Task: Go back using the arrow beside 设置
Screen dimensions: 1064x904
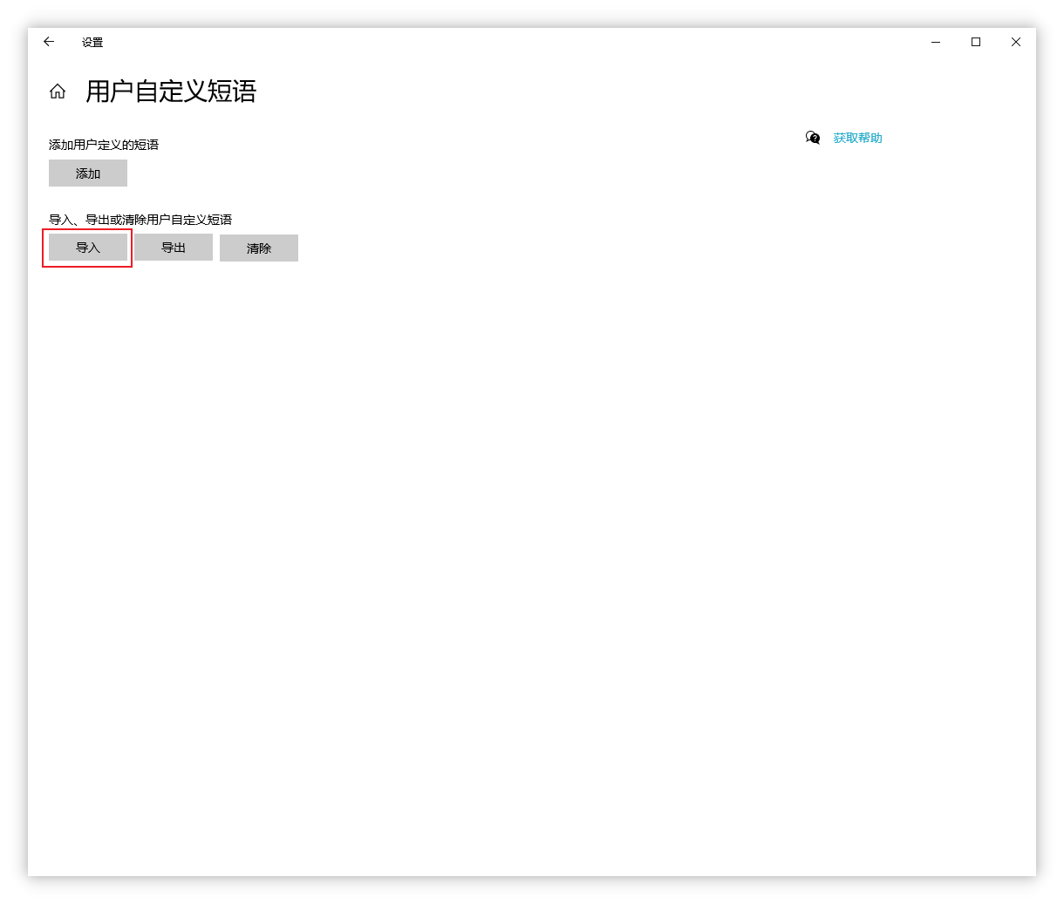Action: pos(49,42)
